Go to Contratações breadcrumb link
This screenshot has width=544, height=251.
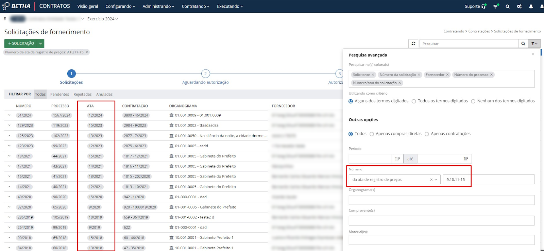click(x=479, y=31)
